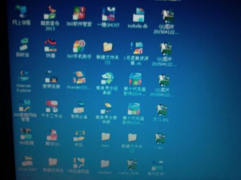Open 瘦身男女豪华版 desktop shortcut
Image resolution: width=241 pixels, height=180 pixels.
[106, 113]
